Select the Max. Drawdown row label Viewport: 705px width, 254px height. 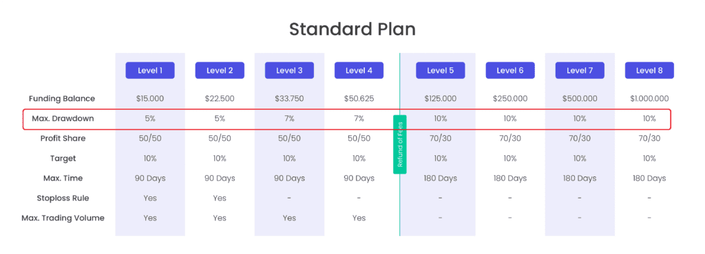point(63,119)
